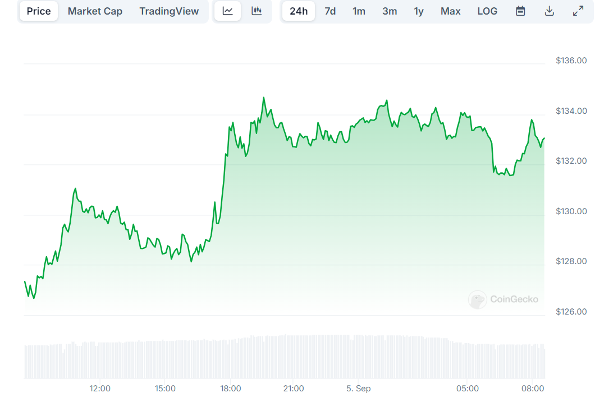Open the TradingView tab
The height and width of the screenshot is (402, 595).
point(169,11)
